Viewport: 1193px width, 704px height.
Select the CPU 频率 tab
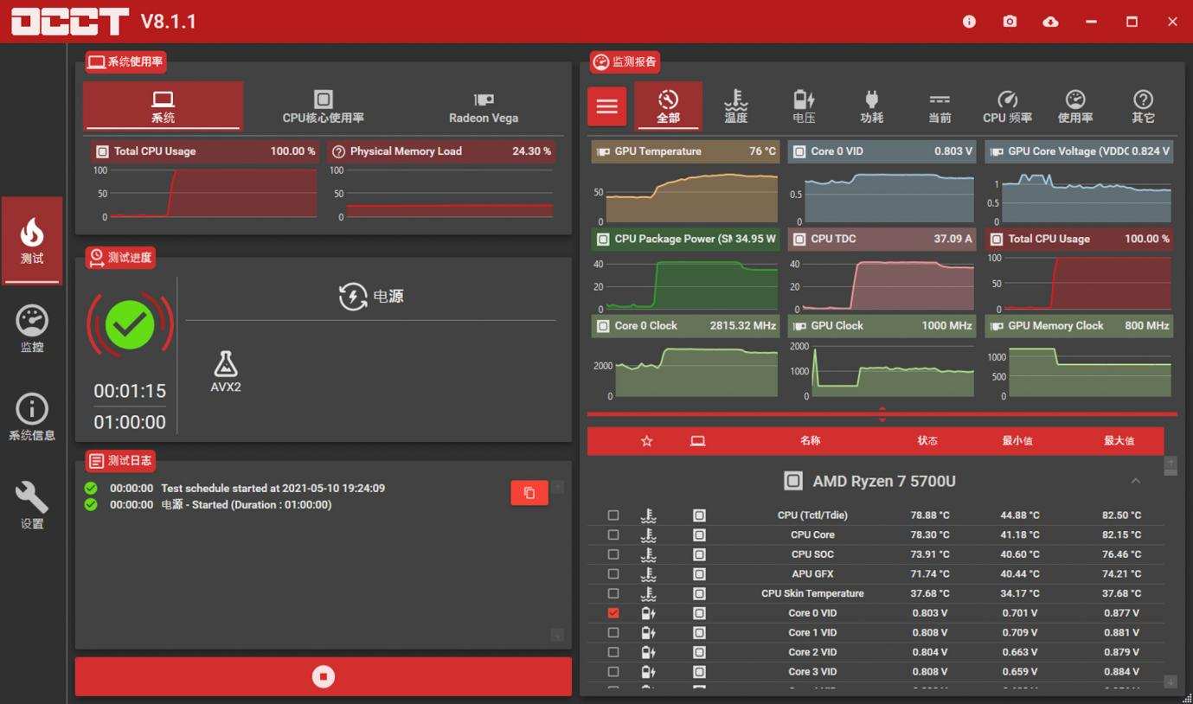click(x=1007, y=106)
